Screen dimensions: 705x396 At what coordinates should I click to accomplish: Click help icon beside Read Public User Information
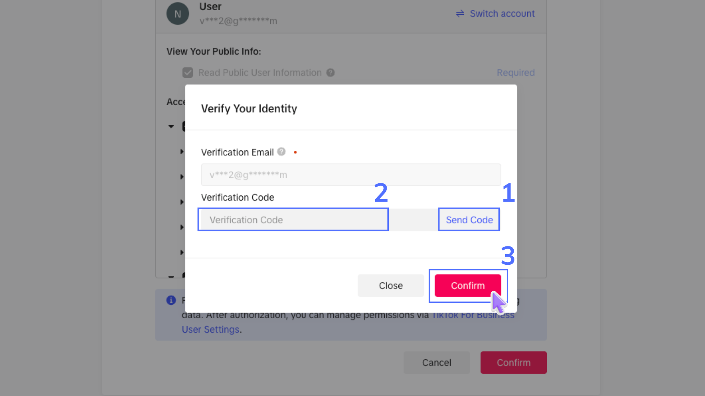pos(330,73)
